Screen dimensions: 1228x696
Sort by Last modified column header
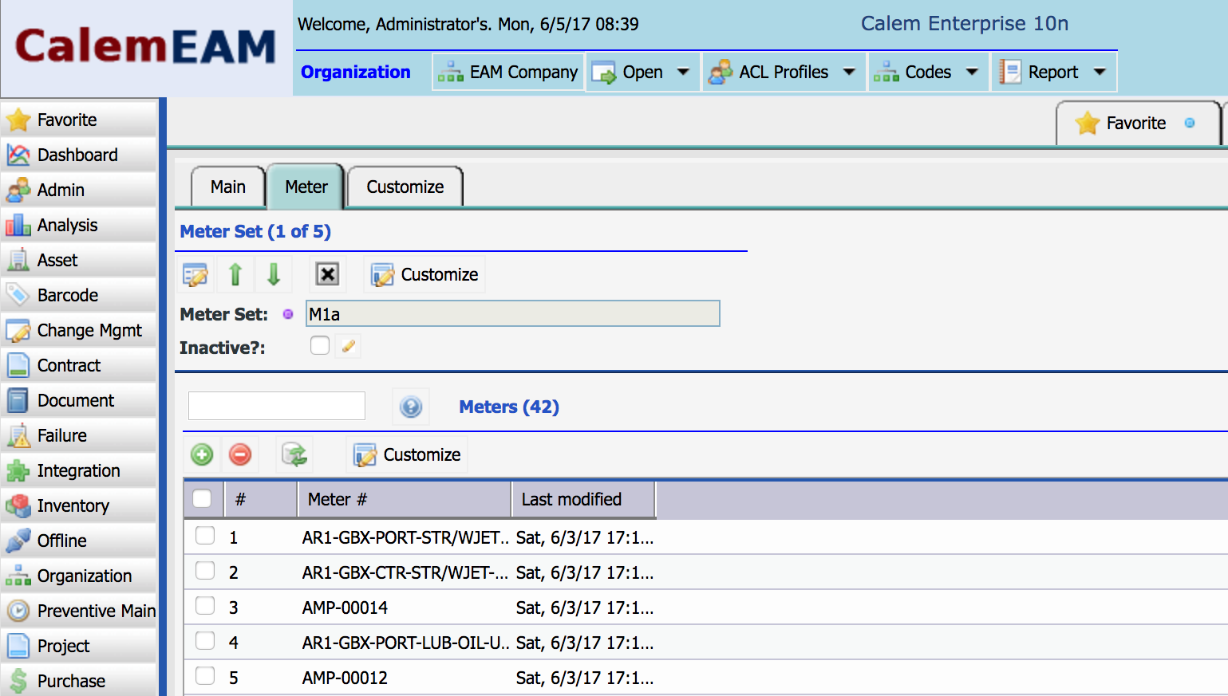click(583, 499)
